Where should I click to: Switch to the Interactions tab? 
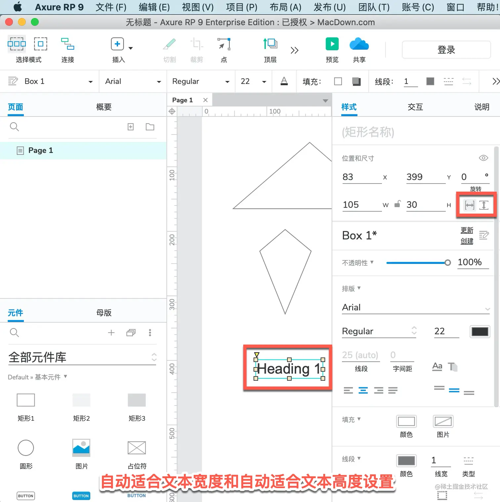(415, 107)
